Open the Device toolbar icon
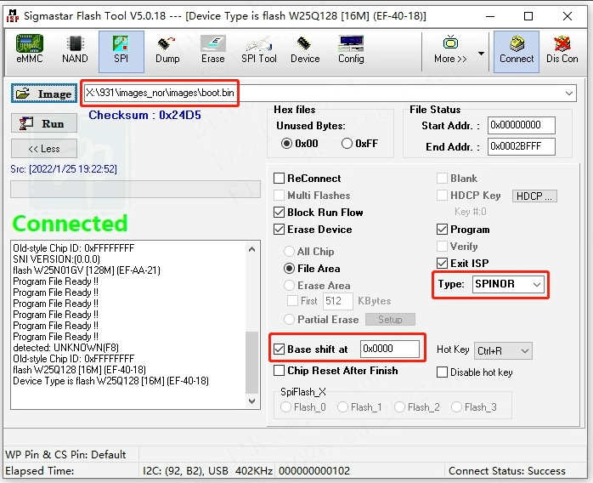 (x=305, y=50)
